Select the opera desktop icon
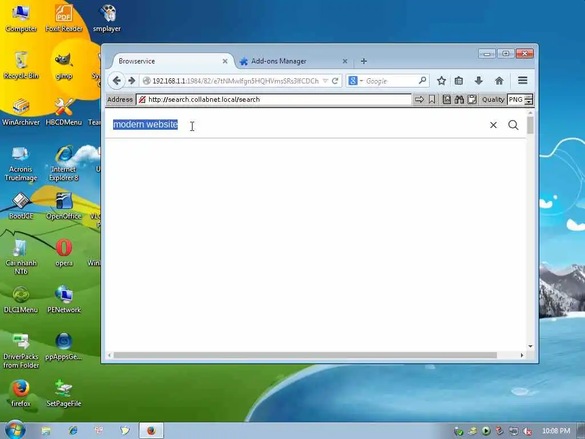 (x=64, y=253)
